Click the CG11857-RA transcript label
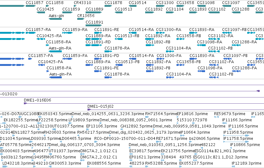The height and width of the screenshot is (168, 264). 38,30
